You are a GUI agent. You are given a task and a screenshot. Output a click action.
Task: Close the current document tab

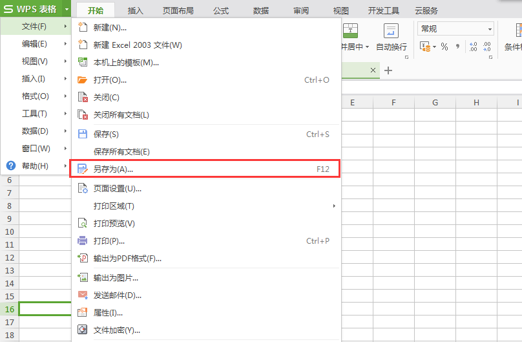coord(373,70)
